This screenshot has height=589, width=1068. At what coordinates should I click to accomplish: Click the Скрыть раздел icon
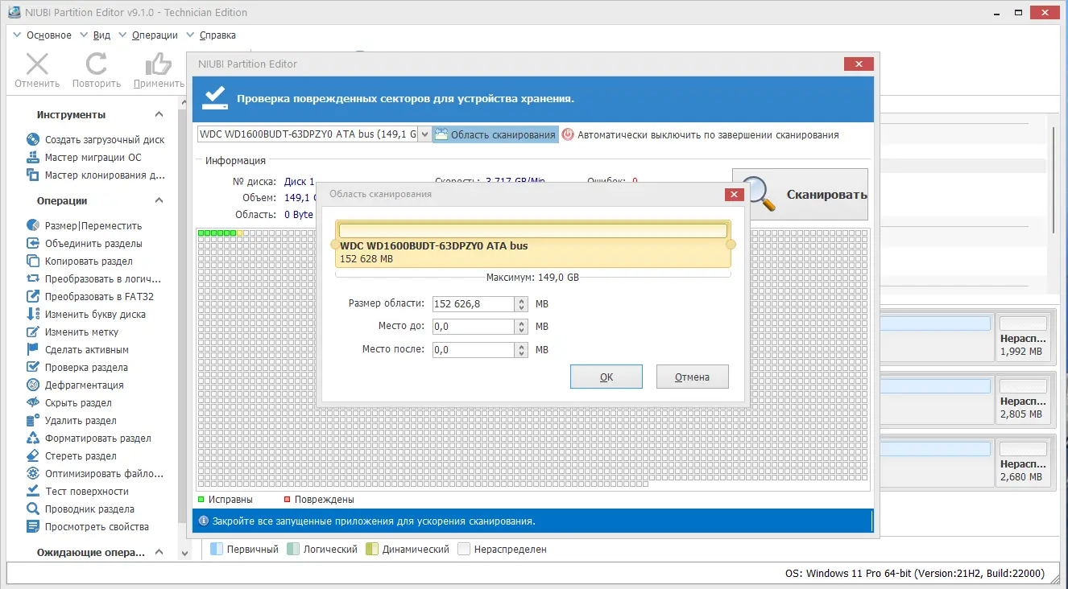click(x=33, y=402)
